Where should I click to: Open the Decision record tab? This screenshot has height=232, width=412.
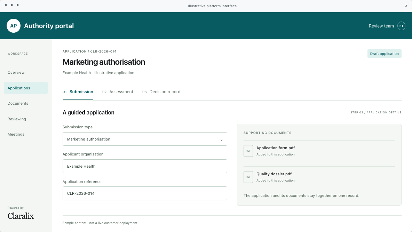pos(161,92)
